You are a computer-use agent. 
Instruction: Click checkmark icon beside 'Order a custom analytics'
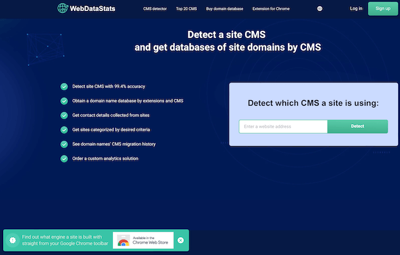(x=64, y=159)
